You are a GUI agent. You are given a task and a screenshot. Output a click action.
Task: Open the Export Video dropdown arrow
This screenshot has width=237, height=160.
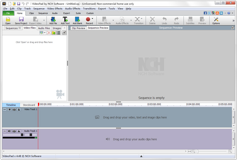44,20
